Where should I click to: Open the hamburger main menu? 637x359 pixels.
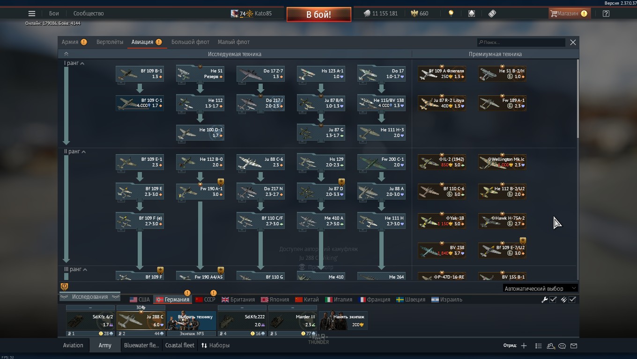pyautogui.click(x=31, y=14)
